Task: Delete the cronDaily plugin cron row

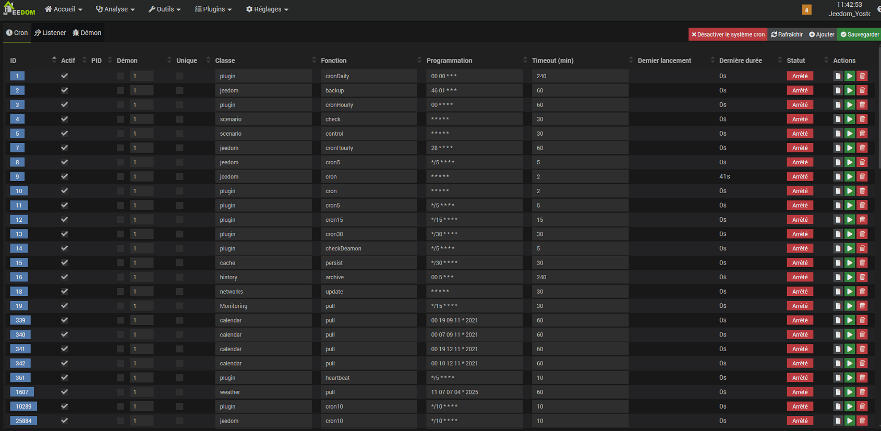Action: [x=862, y=76]
